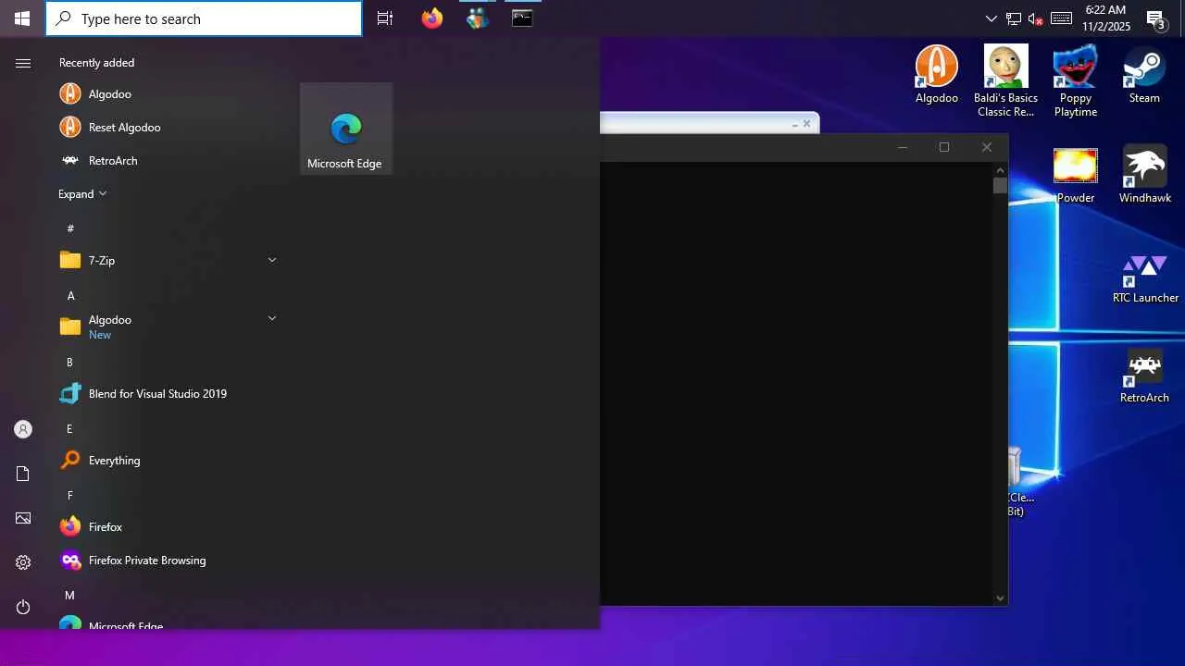The image size is (1185, 666).
Task: Click console window scrollbar down arrow
Action: [x=1000, y=598]
